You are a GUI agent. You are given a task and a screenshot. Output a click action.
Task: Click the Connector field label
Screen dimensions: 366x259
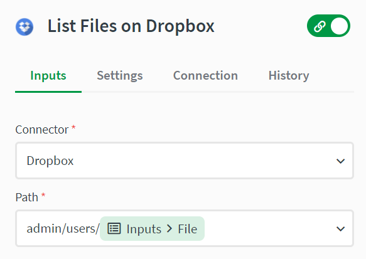pyautogui.click(x=42, y=130)
